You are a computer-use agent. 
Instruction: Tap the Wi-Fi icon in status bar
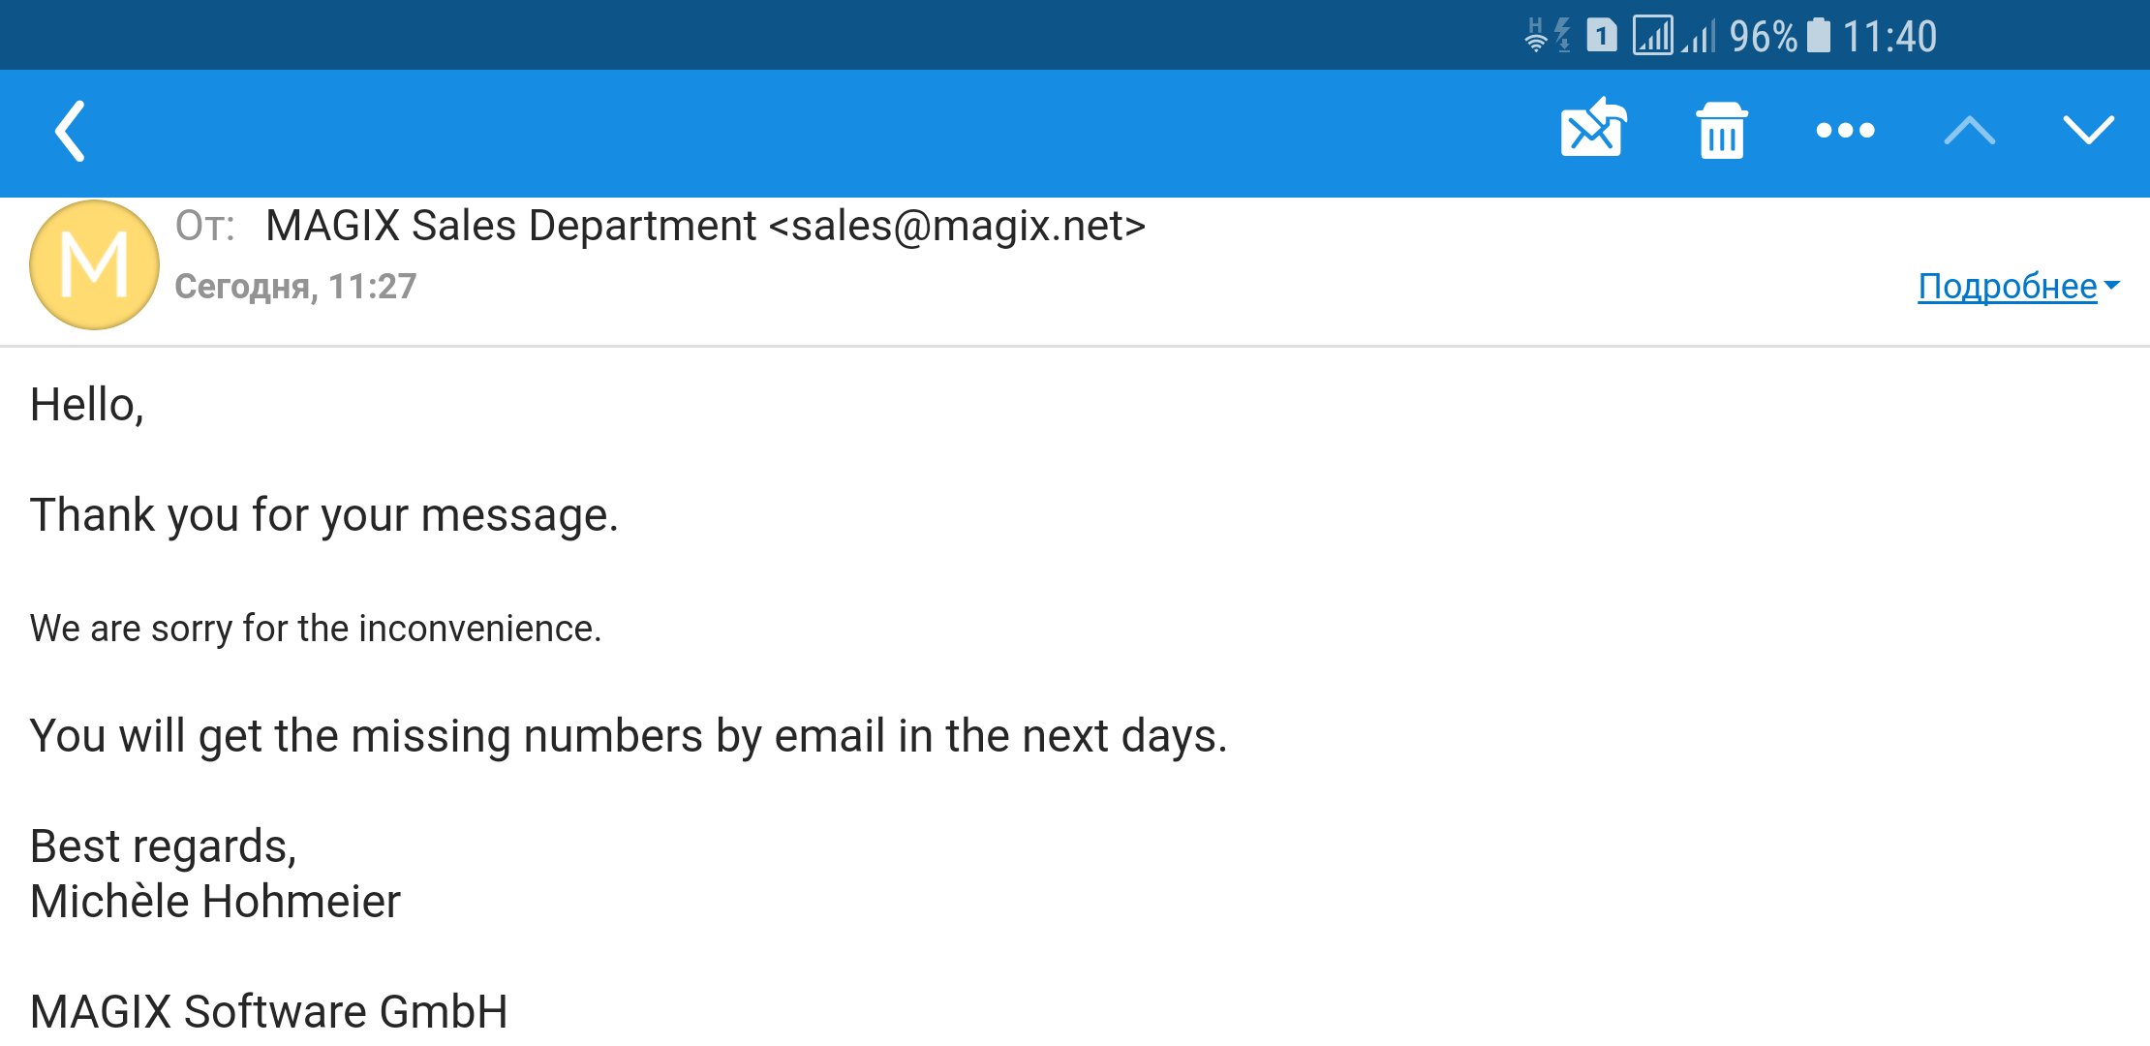[1536, 37]
